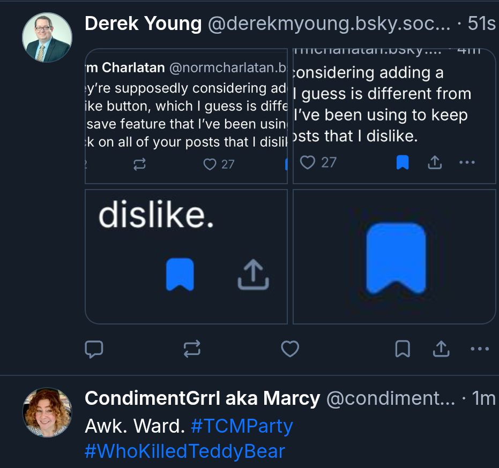Open Derek Young display name
This screenshot has width=499, height=468.
(143, 24)
